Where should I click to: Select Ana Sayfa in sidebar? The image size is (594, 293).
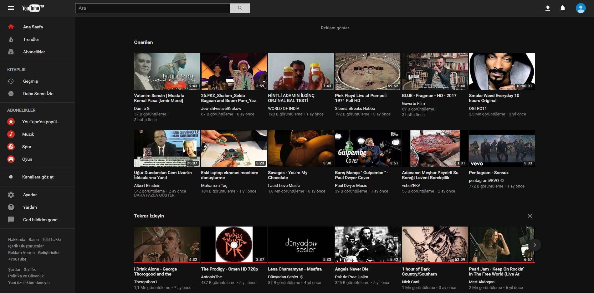tap(33, 27)
